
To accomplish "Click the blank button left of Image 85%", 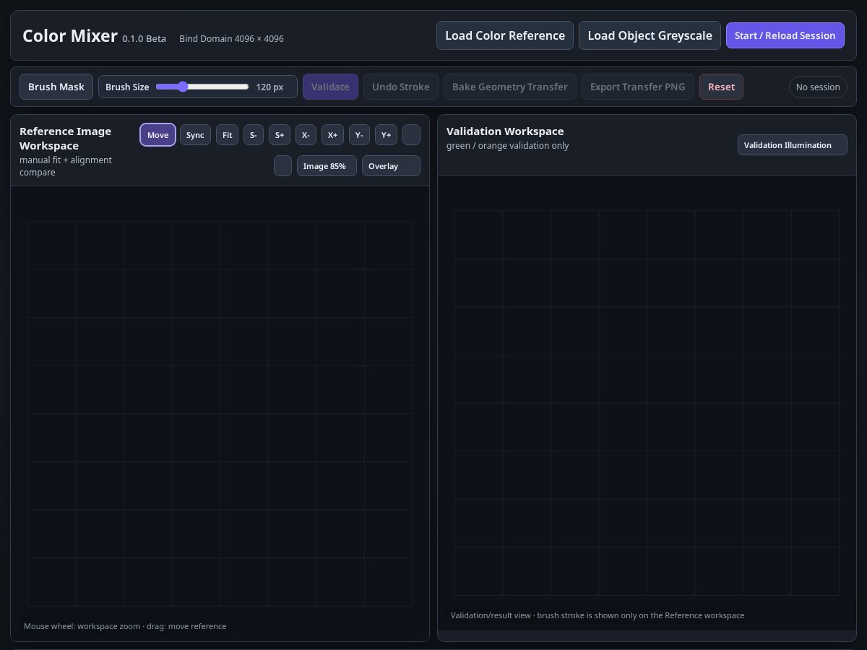I will coord(282,166).
